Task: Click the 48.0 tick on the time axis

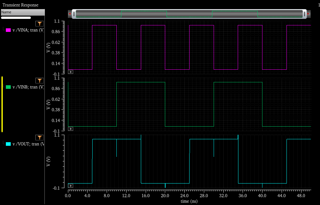Action: 301,196
